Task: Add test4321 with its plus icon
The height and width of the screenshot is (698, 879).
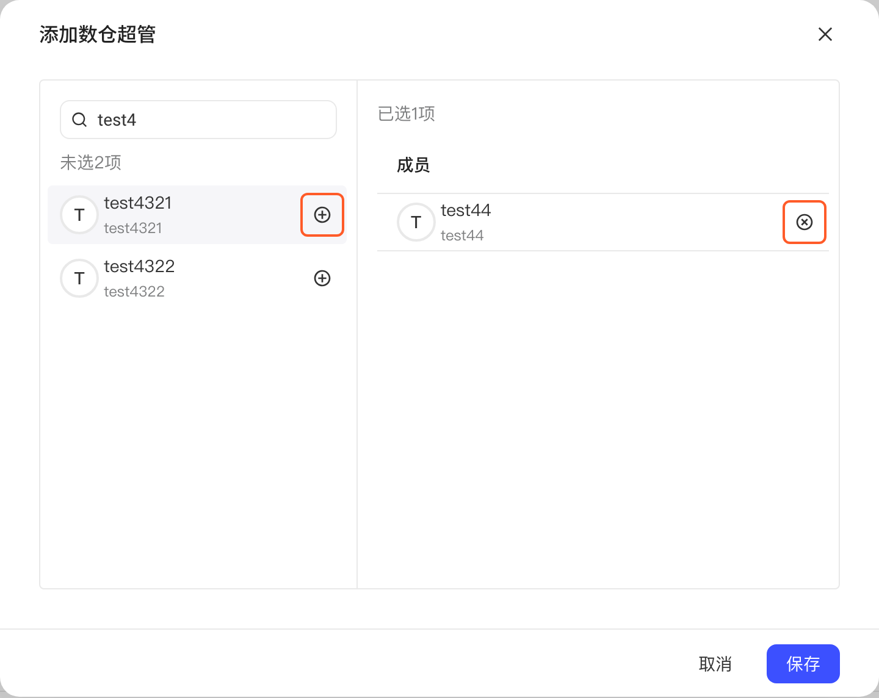Action: tap(322, 215)
